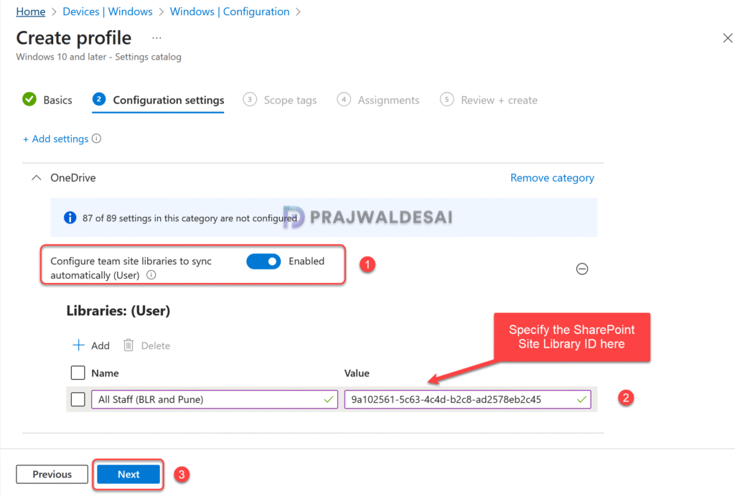Open the Devices | Windows breadcrumb
Screen dimensions: 735x497
(x=108, y=11)
